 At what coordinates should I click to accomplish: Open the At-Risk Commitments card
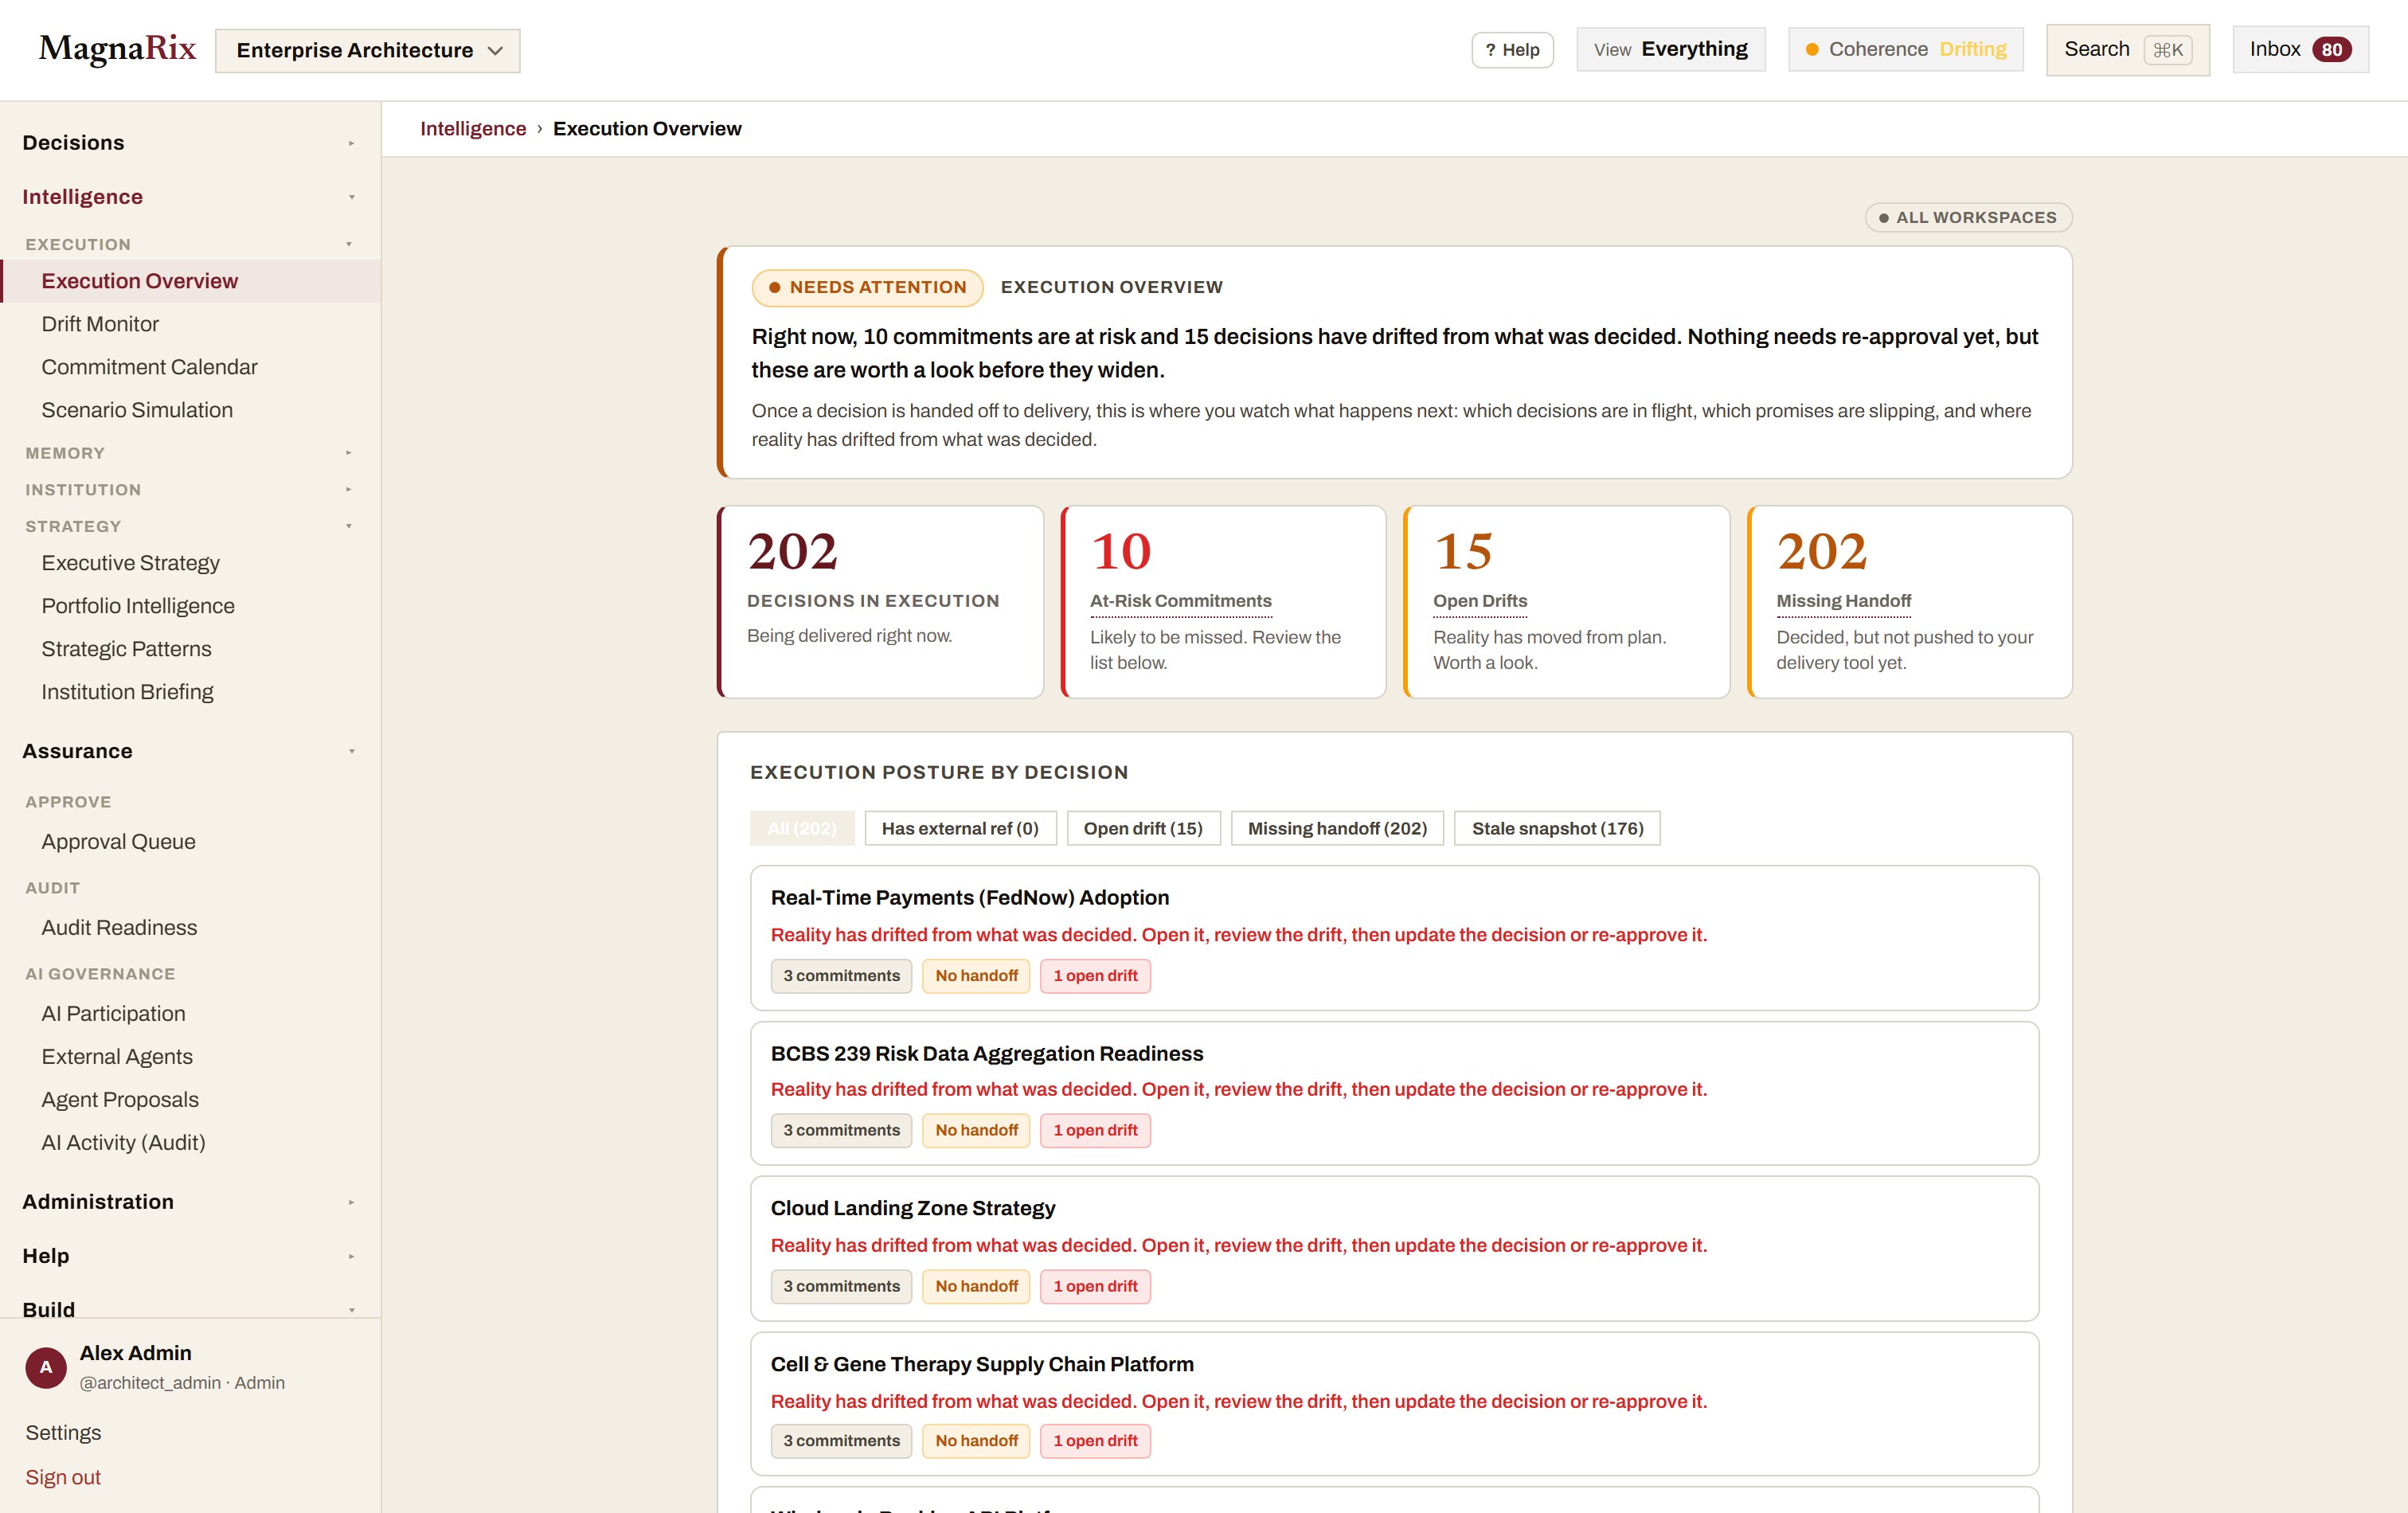click(1223, 602)
